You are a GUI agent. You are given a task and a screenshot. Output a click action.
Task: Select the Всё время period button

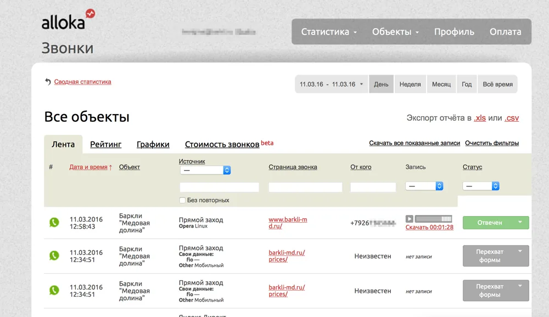(497, 84)
